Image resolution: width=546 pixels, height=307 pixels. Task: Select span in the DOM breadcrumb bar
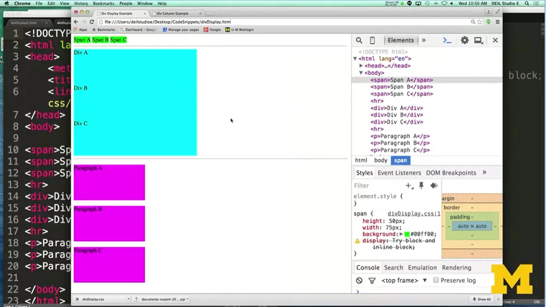(400, 160)
